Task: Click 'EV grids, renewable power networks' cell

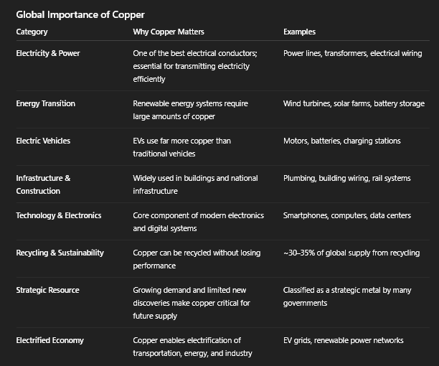Action: tap(343, 340)
